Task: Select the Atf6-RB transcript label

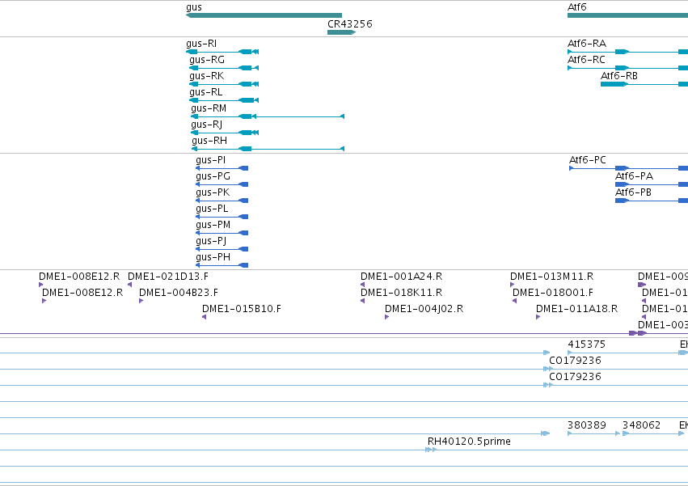Action: pyautogui.click(x=619, y=76)
